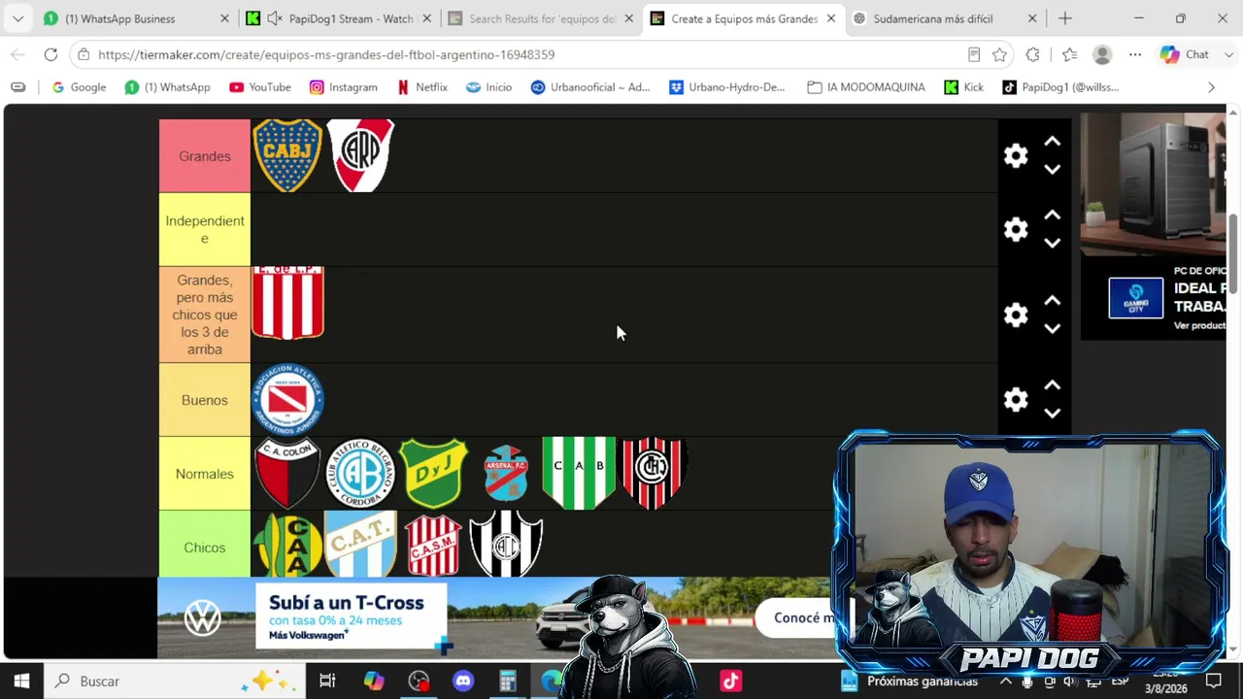Move Buenos tier down with arrow
1243x699 pixels.
[x=1052, y=414]
